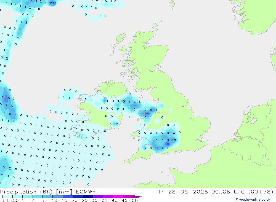
Task: Click the 25–30 mm navy legend swatch
Action: (x=88, y=196)
